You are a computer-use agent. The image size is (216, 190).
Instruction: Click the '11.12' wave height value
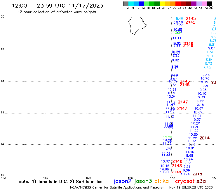click(x=170, y=117)
